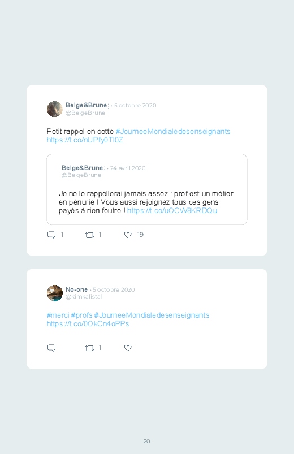Screen dimensions: 294x454
Task: Click the @kimkalista1 handle
Action: click(84, 296)
